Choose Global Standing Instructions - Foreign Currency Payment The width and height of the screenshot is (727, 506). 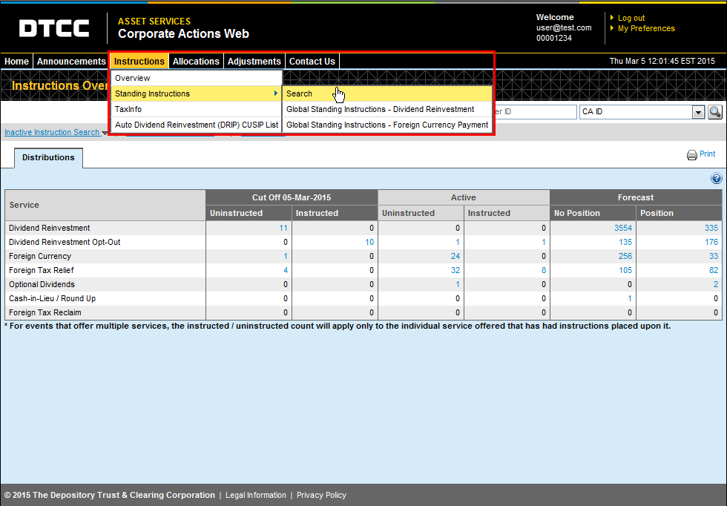click(x=386, y=125)
